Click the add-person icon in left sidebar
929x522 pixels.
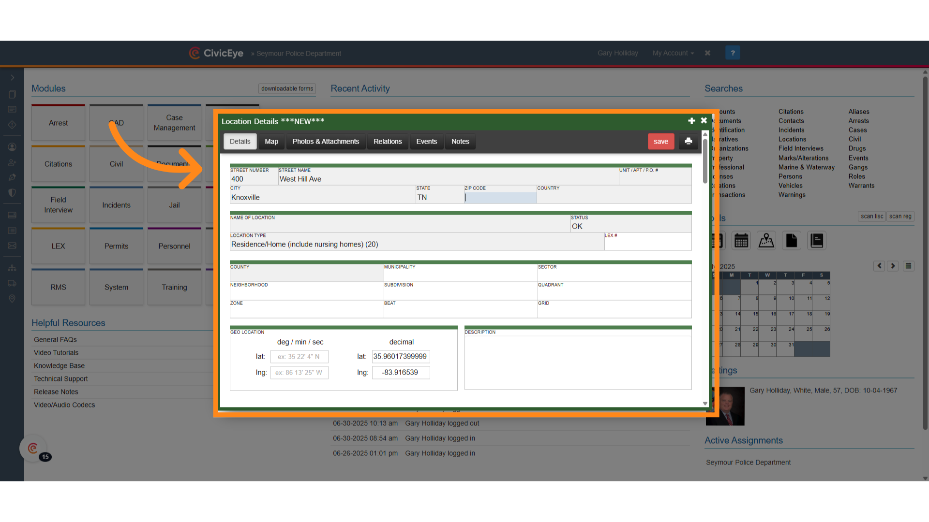click(12, 162)
